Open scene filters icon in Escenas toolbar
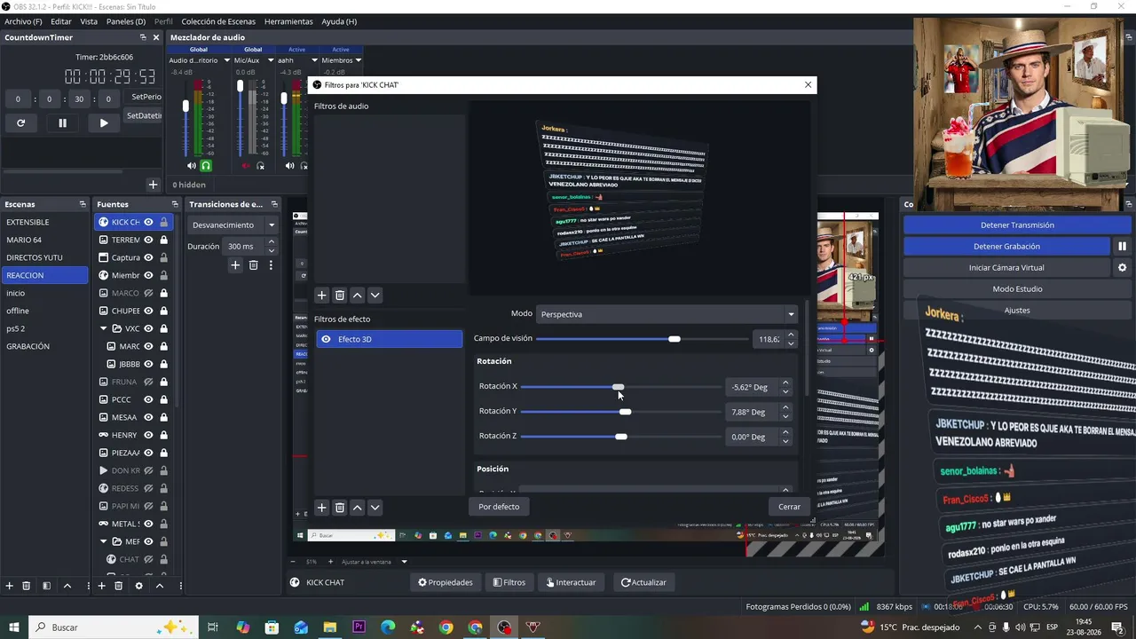Viewport: 1136px width, 639px height. point(46,586)
